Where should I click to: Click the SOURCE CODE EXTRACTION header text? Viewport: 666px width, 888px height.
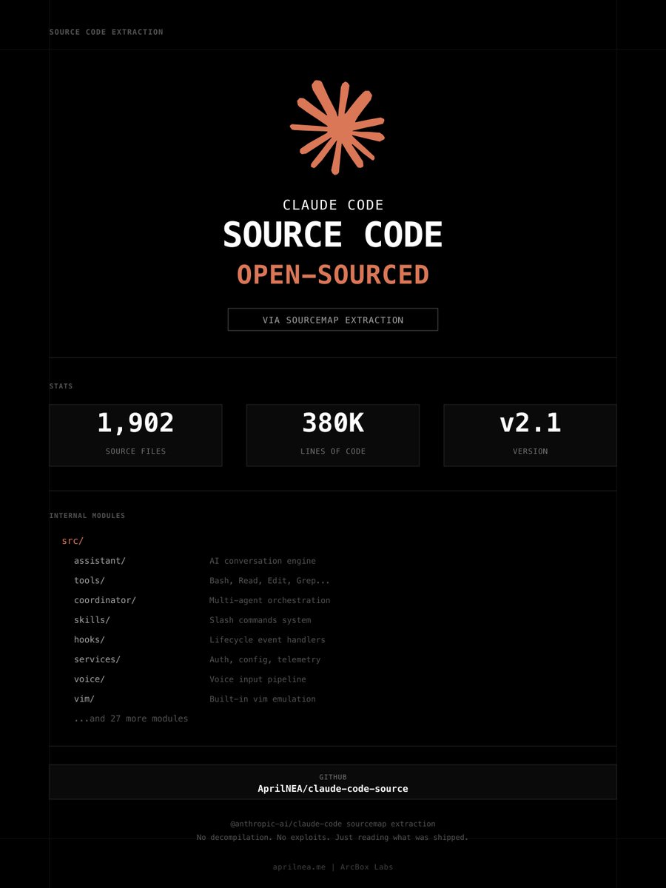[x=107, y=32]
